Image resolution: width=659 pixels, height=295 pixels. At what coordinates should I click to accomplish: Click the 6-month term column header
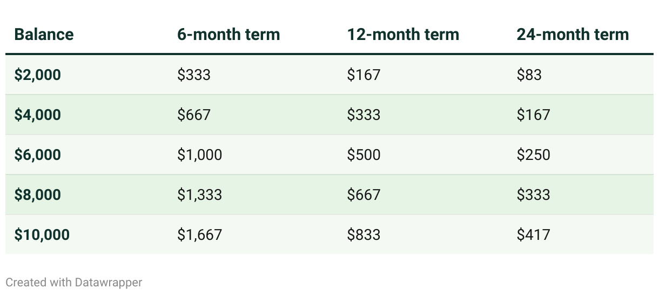228,35
